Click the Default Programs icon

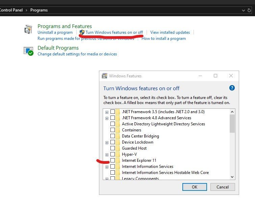(x=28, y=51)
